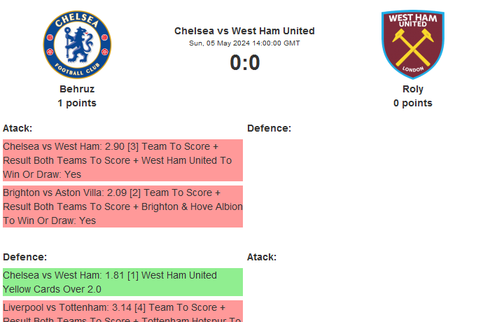Select Behruz's Defence heading
This screenshot has height=322, width=490.
point(24,257)
